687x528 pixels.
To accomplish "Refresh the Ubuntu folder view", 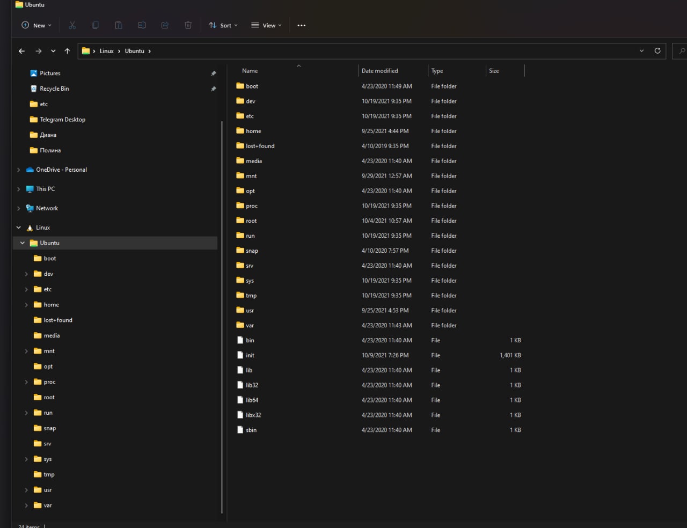I will coord(657,50).
